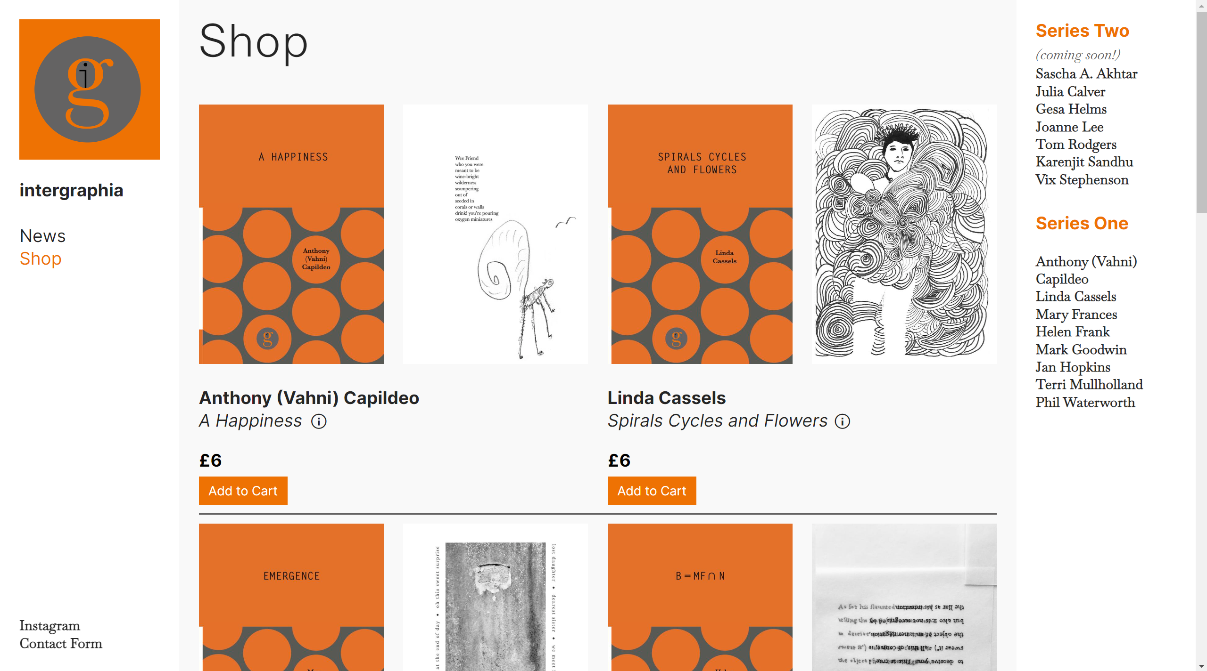Click scrollbar down arrow

coord(1201,666)
